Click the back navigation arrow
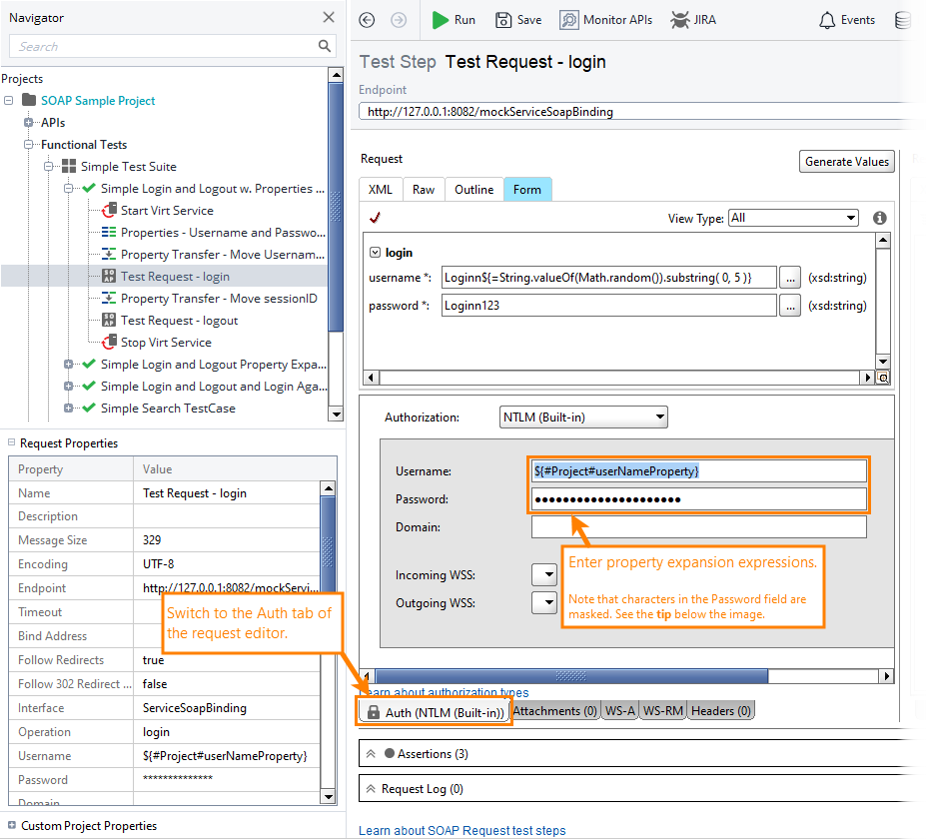The height and width of the screenshot is (839, 927). pyautogui.click(x=368, y=19)
